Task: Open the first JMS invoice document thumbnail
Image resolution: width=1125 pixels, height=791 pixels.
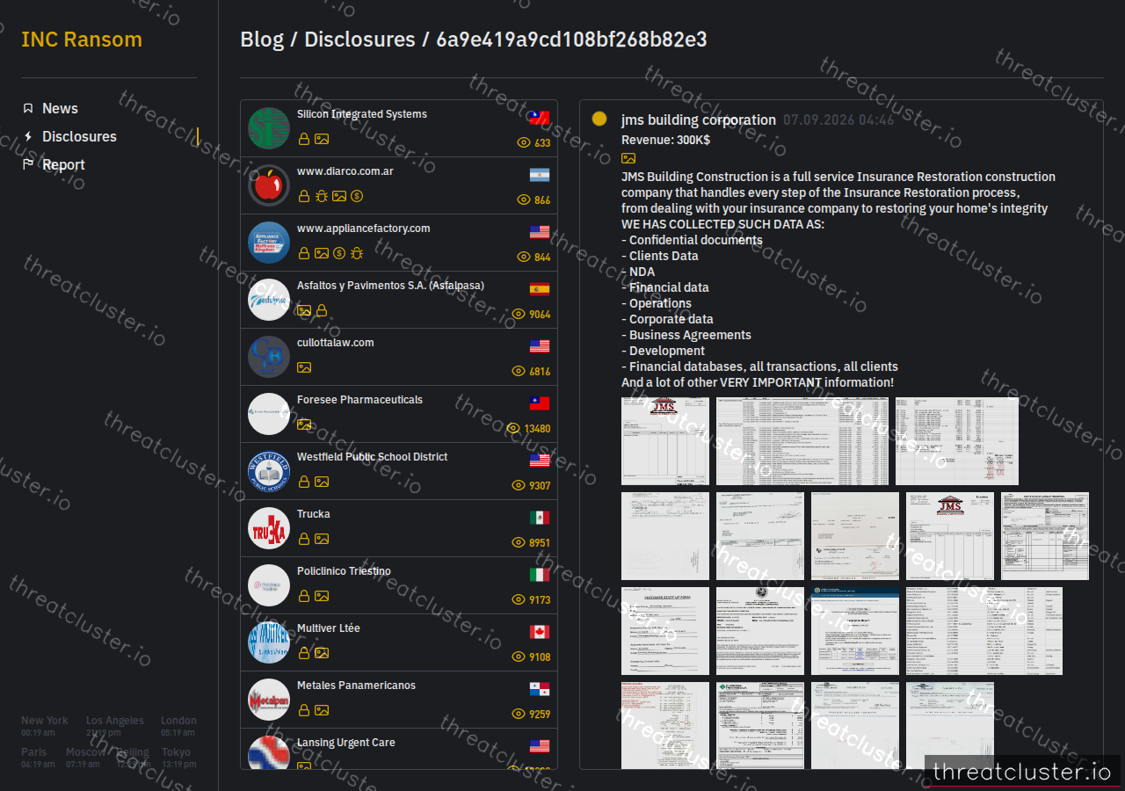Action: point(665,441)
